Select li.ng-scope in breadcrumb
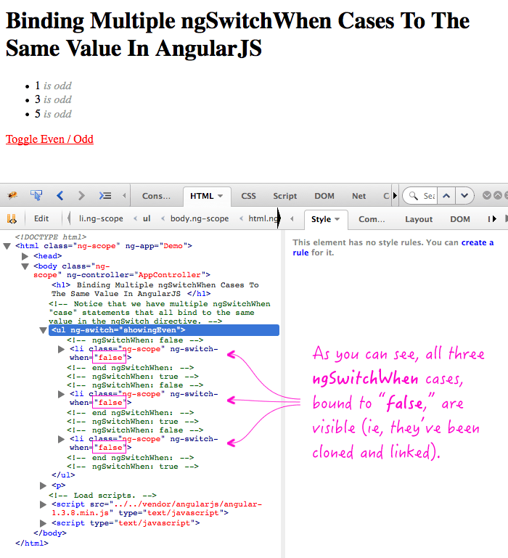 click(x=101, y=218)
